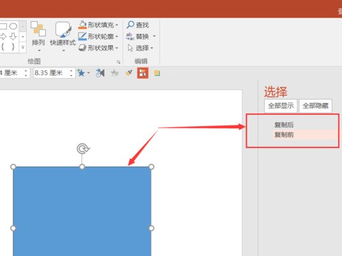Screen dimensions: 342x256
Task: Click the animation timing clock icon
Action: (100, 73)
